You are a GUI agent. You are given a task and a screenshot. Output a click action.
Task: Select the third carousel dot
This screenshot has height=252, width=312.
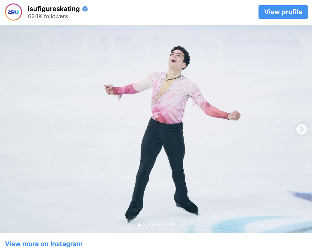(149, 225)
